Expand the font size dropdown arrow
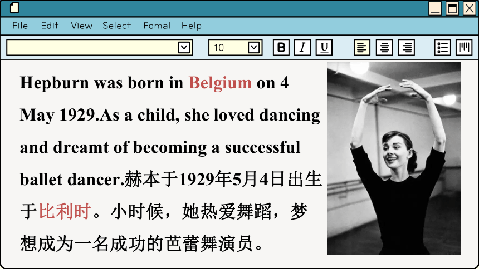Screen dimensions: 479x269 click(254, 48)
